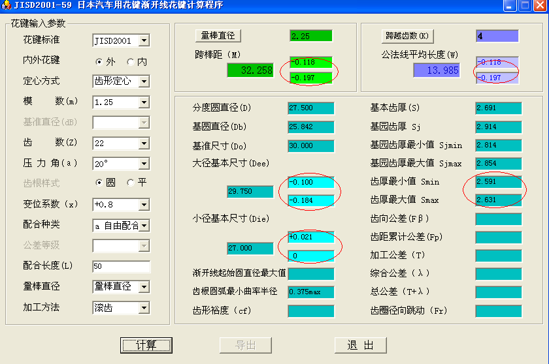Image resolution: width=549 pixels, height=364 pixels.
Task: Click the 基准尺寸 value 30.000
Action: [311, 145]
